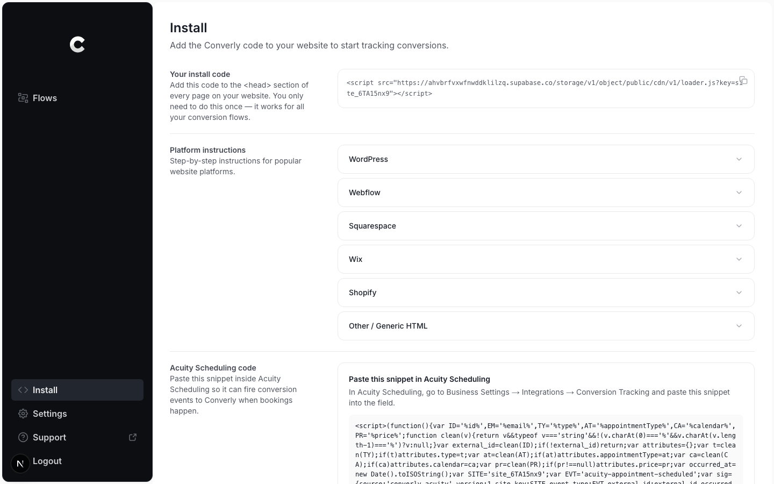Click 'Paste this snippet in Acuity Scheduling' heading
The height and width of the screenshot is (484, 774).
419,379
